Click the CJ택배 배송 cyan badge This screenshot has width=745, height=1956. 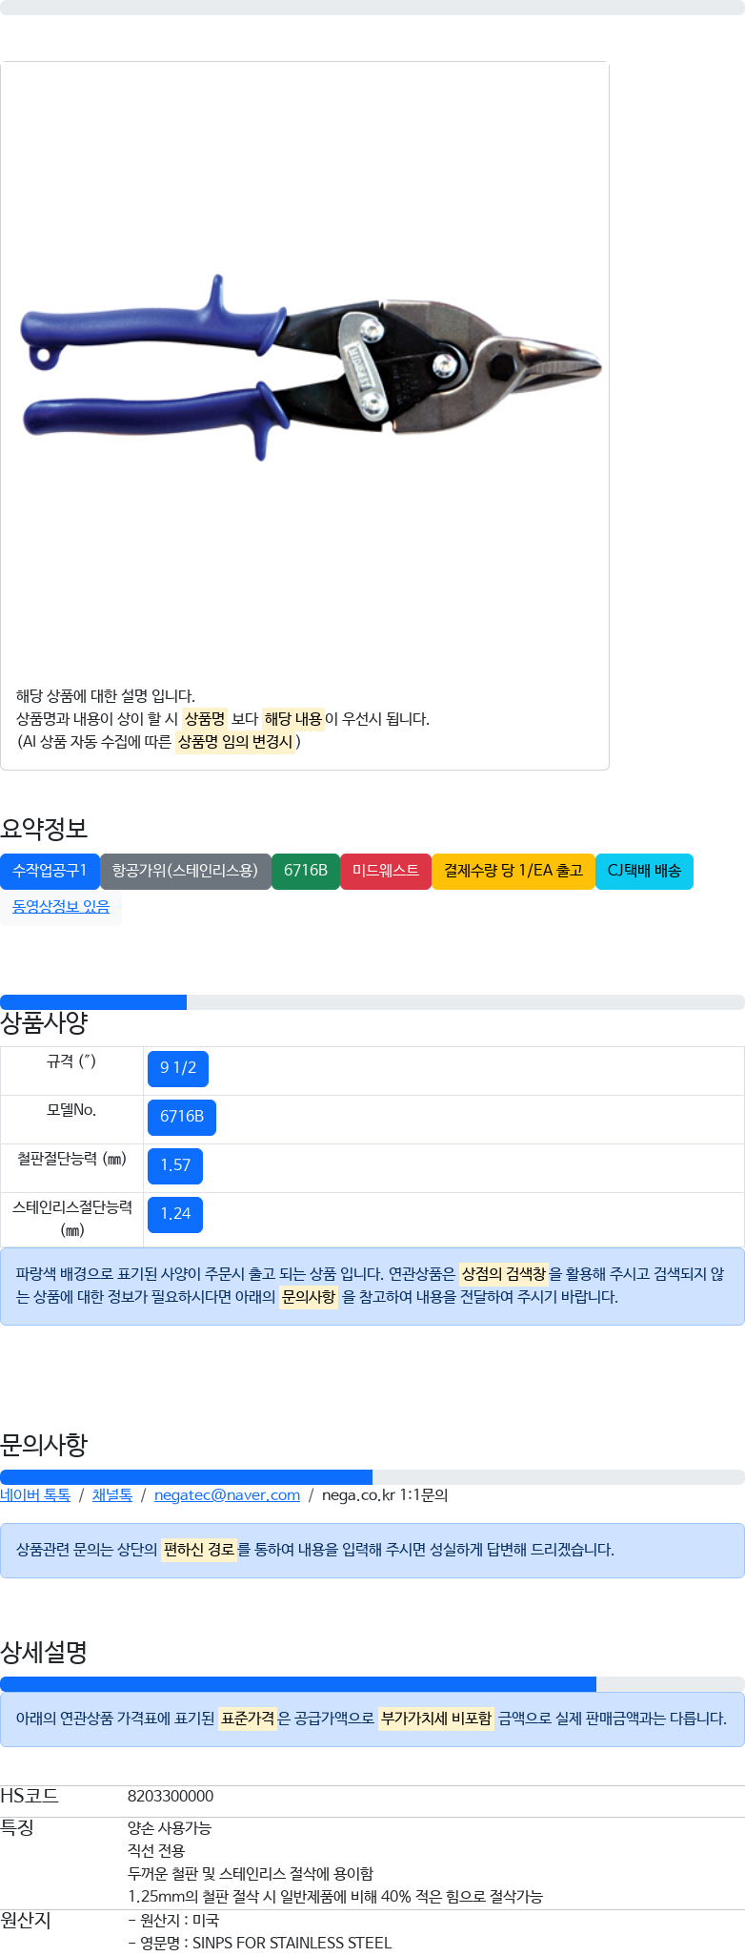[x=644, y=871]
